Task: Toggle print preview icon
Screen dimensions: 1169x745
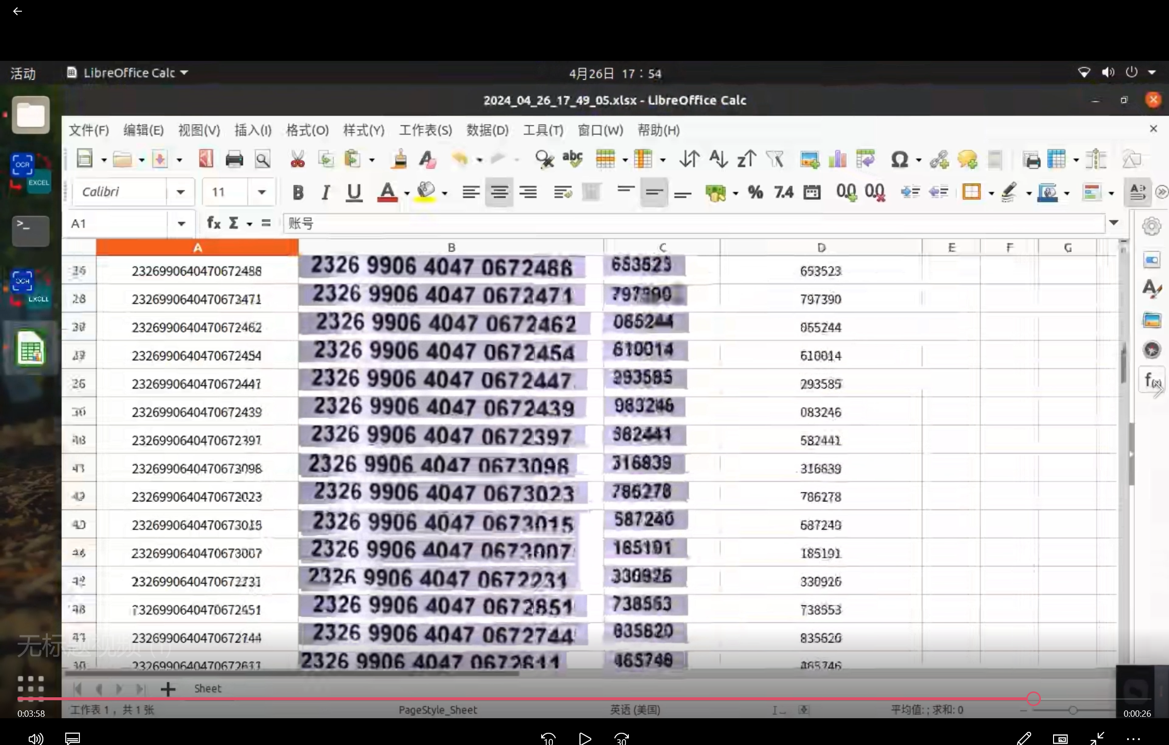Action: [x=263, y=159]
